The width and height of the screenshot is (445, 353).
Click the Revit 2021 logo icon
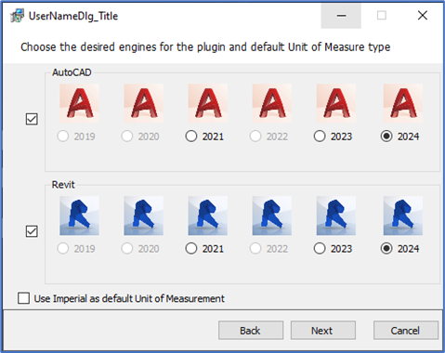coord(208,216)
